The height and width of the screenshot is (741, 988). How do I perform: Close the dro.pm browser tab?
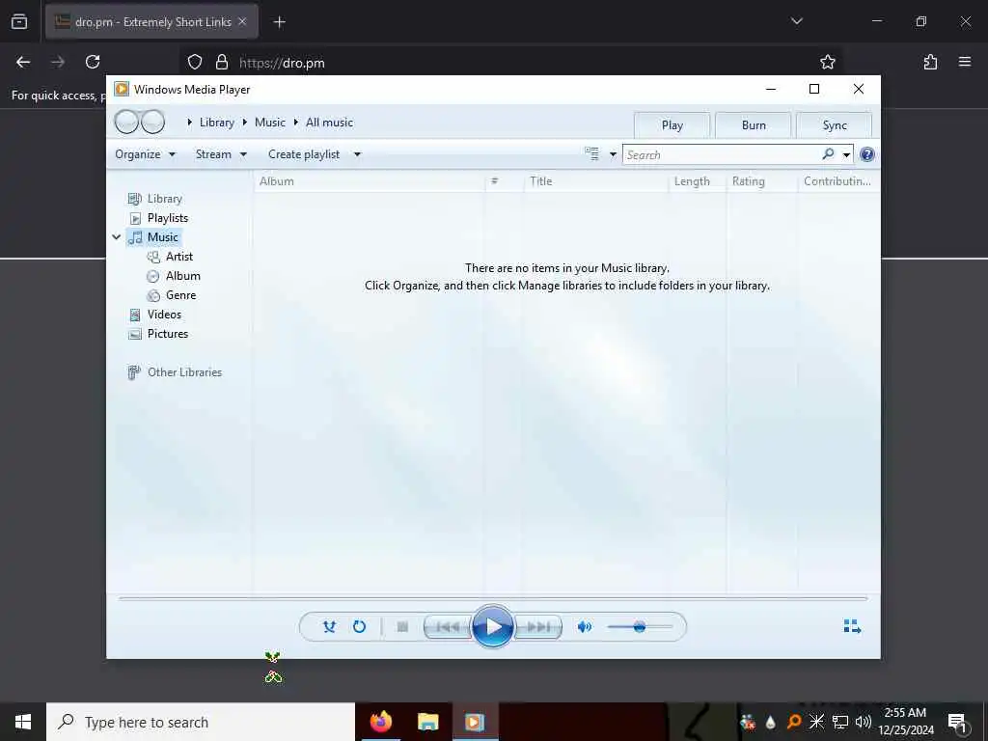(x=242, y=21)
